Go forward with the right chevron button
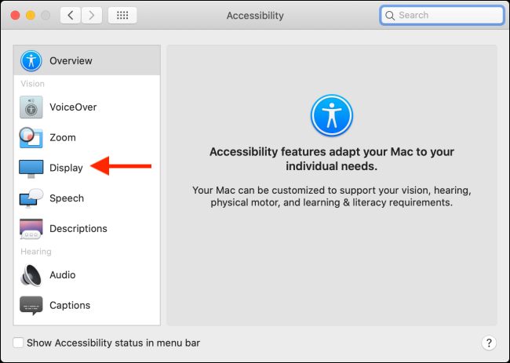 (92, 16)
